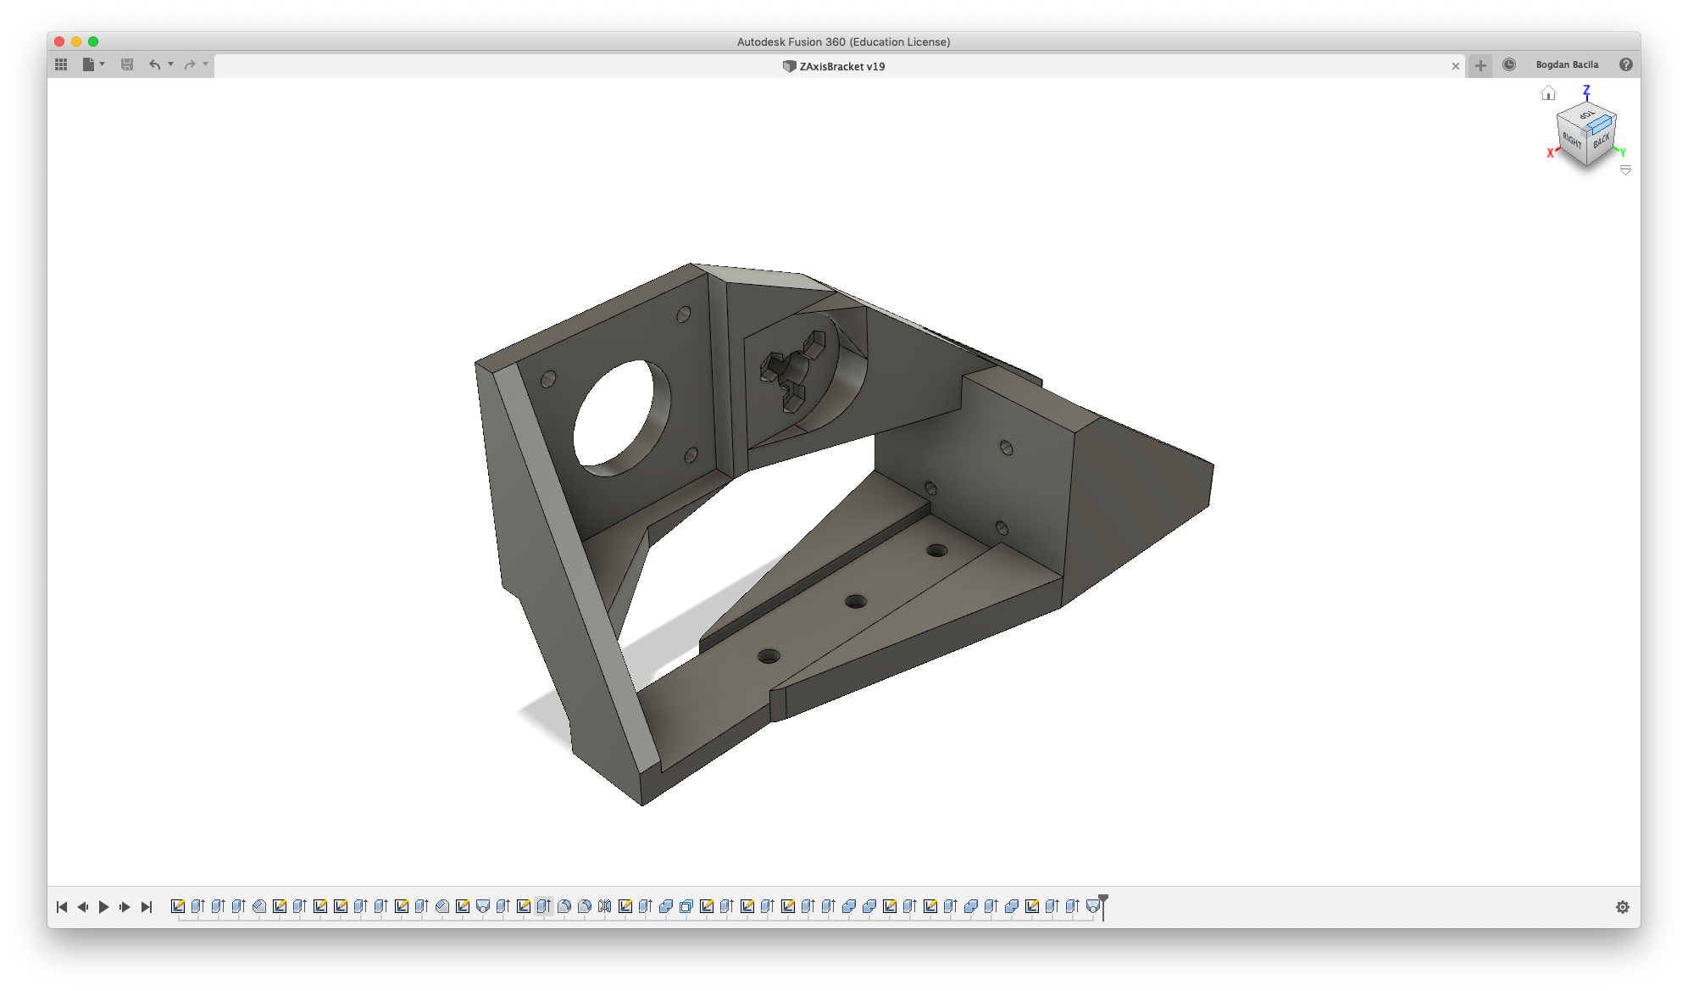Image resolution: width=1688 pixels, height=991 pixels.
Task: Undo the last action
Action: click(x=154, y=64)
